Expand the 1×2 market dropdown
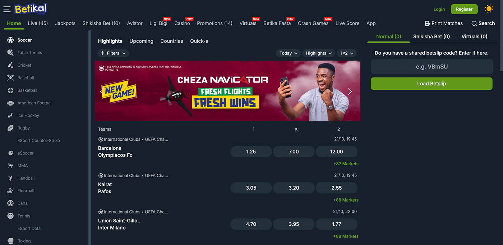The image size is (503, 245). tap(347, 53)
